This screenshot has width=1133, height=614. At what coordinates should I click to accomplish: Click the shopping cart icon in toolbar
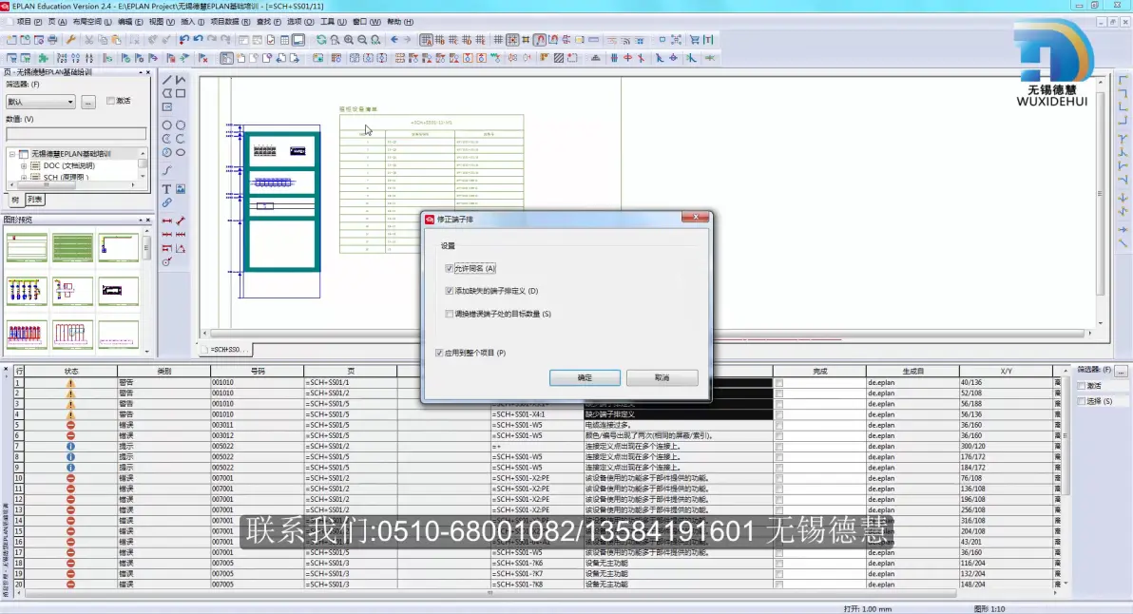point(695,40)
